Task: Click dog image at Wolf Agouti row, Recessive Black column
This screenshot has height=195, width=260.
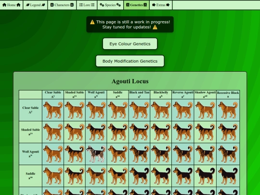Action: (x=228, y=154)
